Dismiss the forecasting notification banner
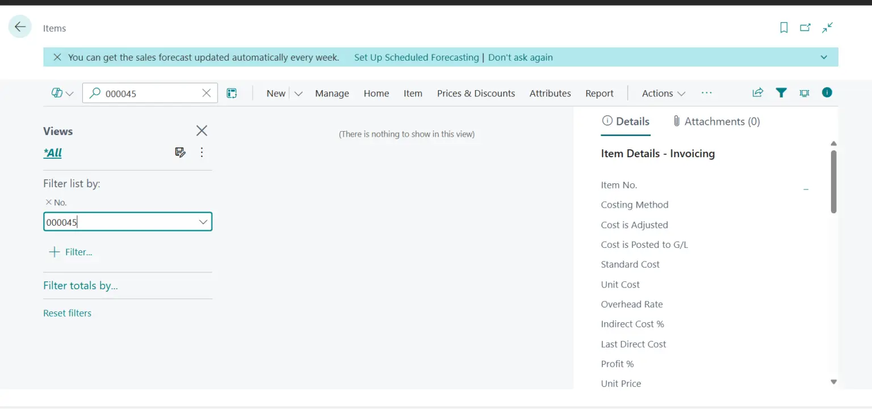Screen dimensions: 872x409 point(56,57)
